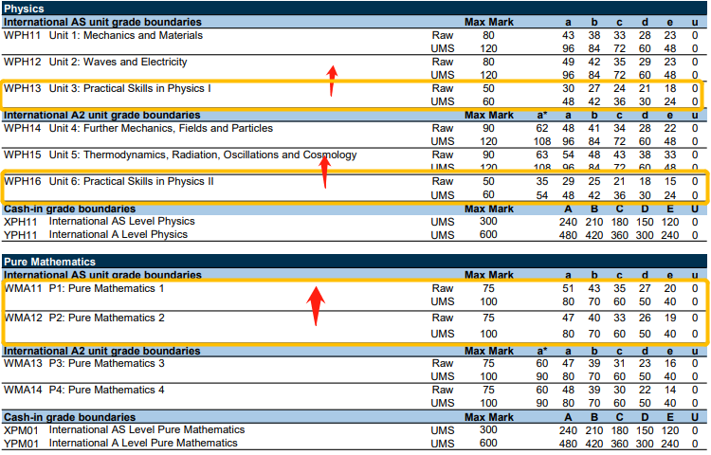This screenshot has width=711, height=455.
Task: Click the "P1: Pure Mathematics 1" row label
Action: (106, 288)
